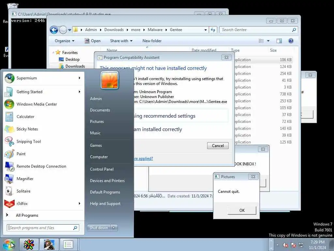
Task: Open Computer from Start menu
Action: pyautogui.click(x=99, y=157)
